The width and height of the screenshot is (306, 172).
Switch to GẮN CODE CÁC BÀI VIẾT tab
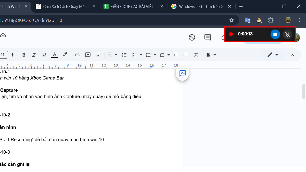133,7
